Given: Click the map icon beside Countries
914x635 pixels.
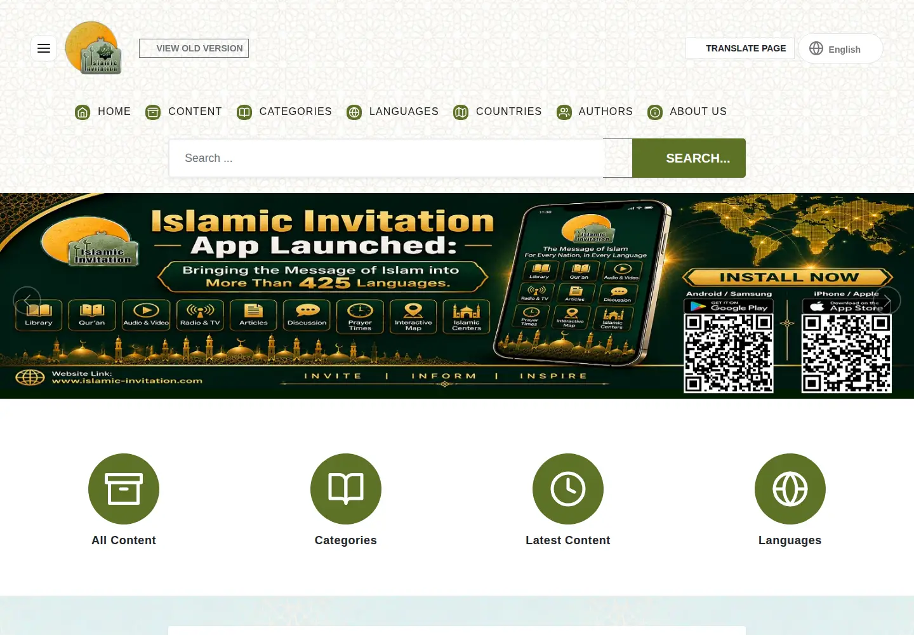Looking at the screenshot, I should (x=461, y=112).
